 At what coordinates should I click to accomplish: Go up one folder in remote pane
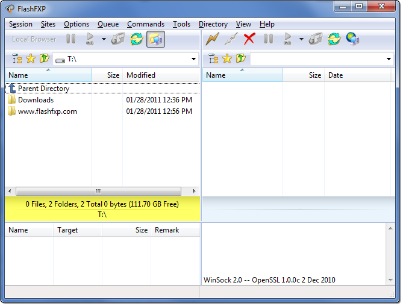(241, 58)
